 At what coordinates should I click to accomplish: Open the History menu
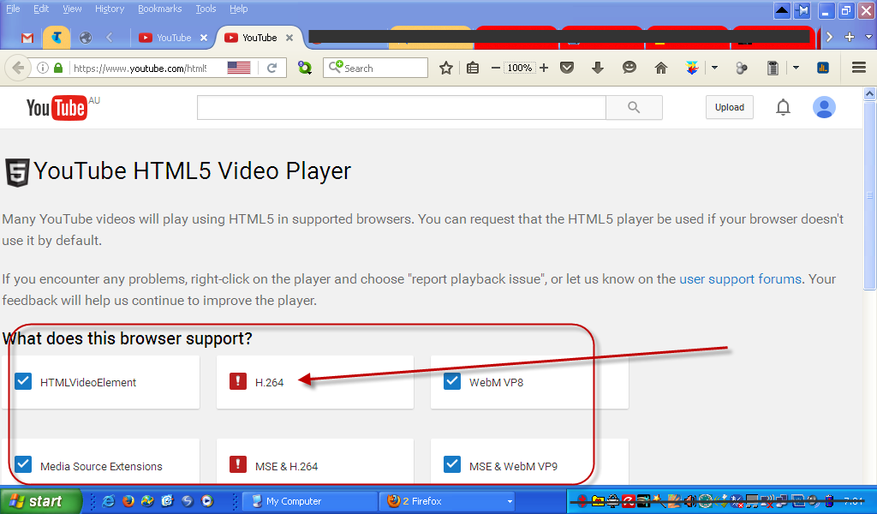[110, 9]
